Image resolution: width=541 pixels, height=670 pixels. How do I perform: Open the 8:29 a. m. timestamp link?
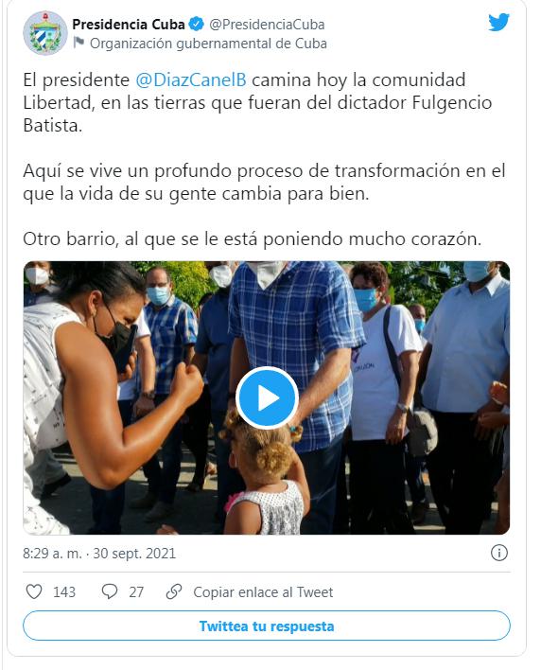point(99,554)
